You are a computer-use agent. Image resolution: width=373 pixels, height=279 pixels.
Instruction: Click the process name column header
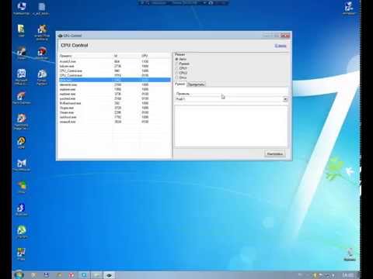(85, 56)
